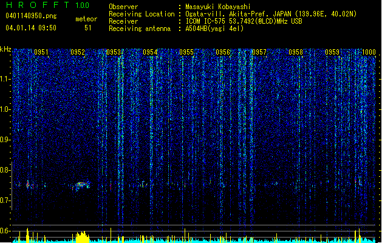
Task: Click the large meteor echo near 0952
Action: [x=81, y=186]
